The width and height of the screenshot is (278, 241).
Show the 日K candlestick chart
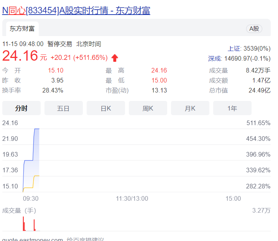(106, 108)
